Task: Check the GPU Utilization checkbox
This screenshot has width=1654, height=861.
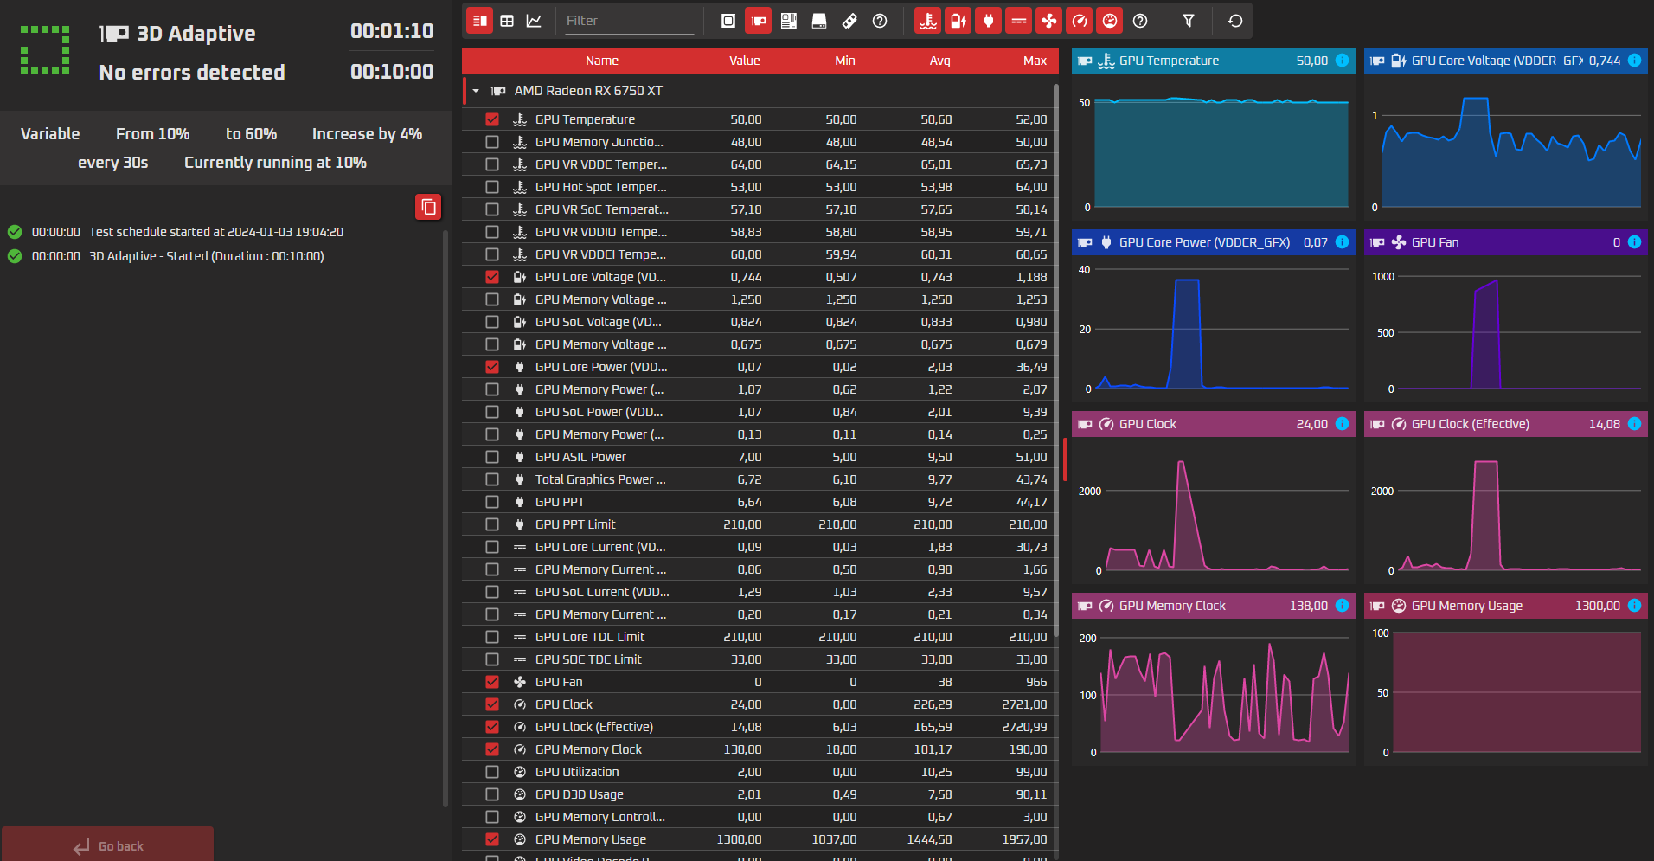Action: pos(492,772)
